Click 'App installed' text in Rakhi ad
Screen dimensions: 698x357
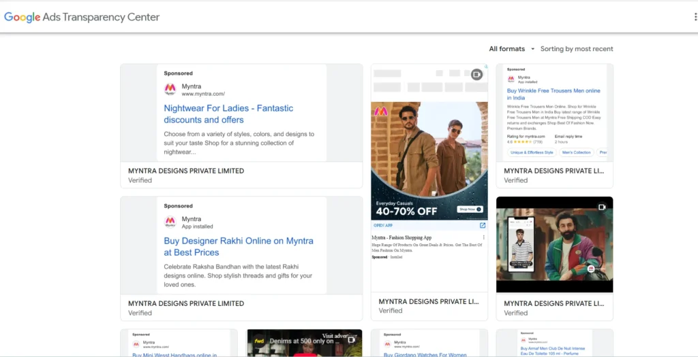pyautogui.click(x=197, y=226)
